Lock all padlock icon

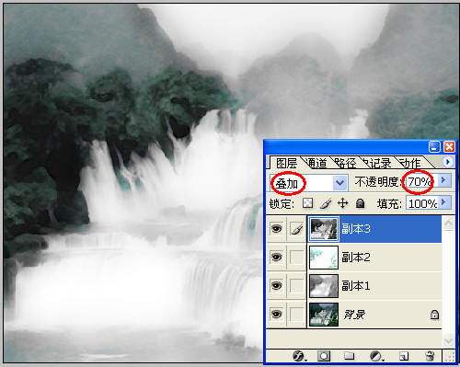tap(360, 203)
